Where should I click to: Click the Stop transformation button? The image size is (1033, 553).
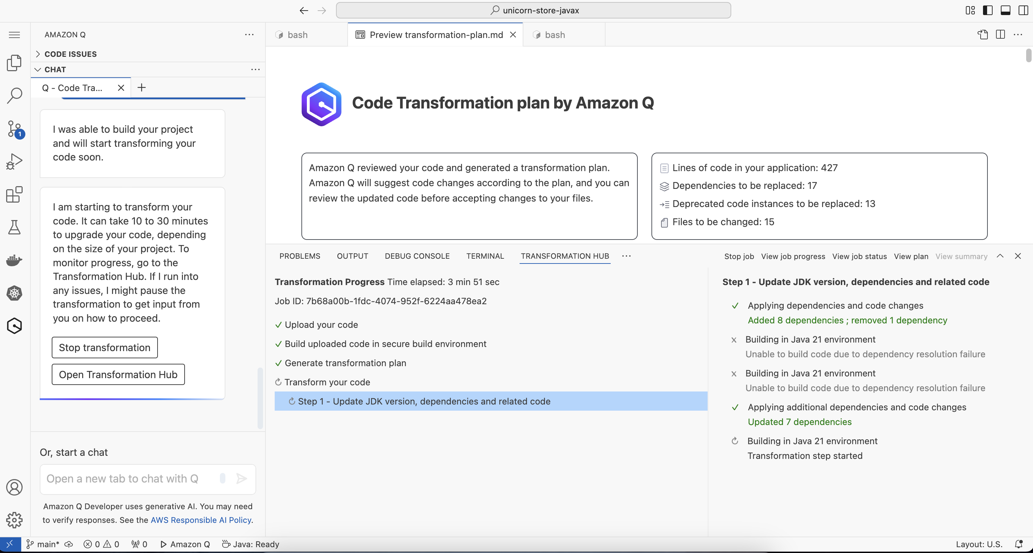pos(104,347)
